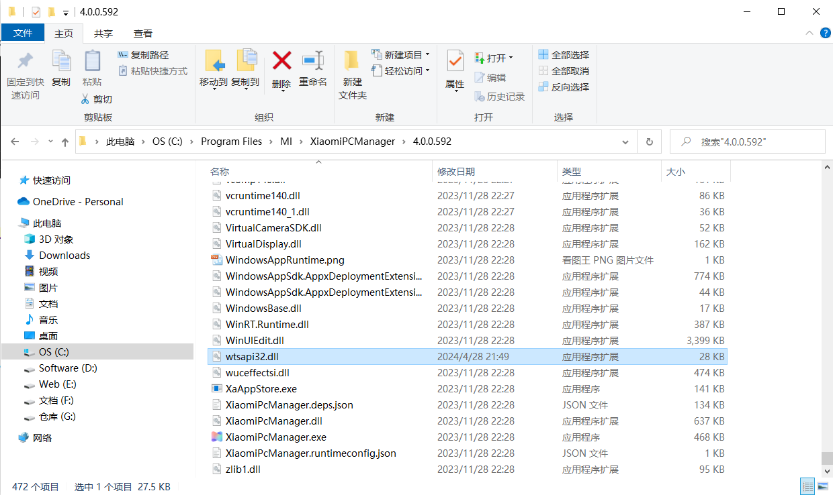833x495 pixels.
Task: Click the XiaomiPcManager.exe file icon
Action: [216, 437]
